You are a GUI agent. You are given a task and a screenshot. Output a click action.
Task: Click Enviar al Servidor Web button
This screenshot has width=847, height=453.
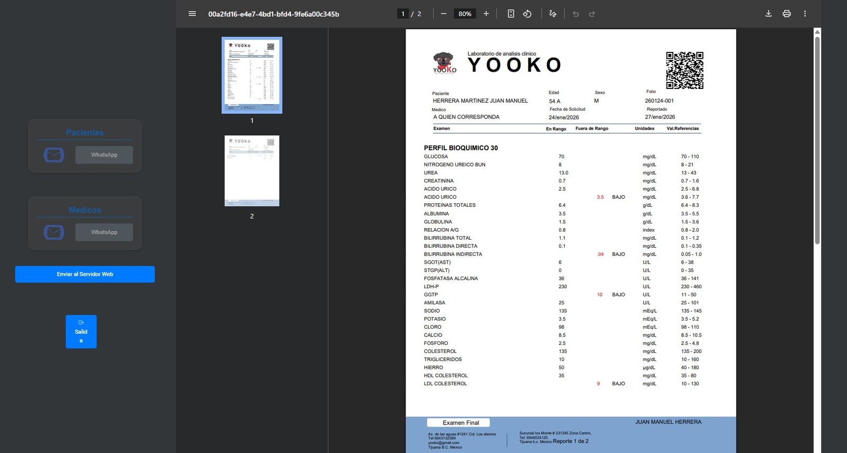[x=85, y=274]
